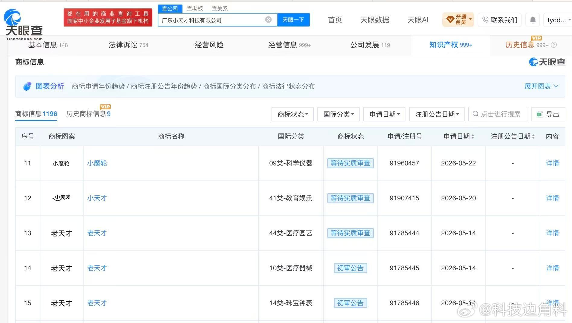Click the 小魔轮 trademark image
This screenshot has height=323, width=572.
[61, 163]
